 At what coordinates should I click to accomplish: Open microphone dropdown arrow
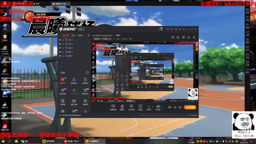pyautogui.click(x=153, y=107)
